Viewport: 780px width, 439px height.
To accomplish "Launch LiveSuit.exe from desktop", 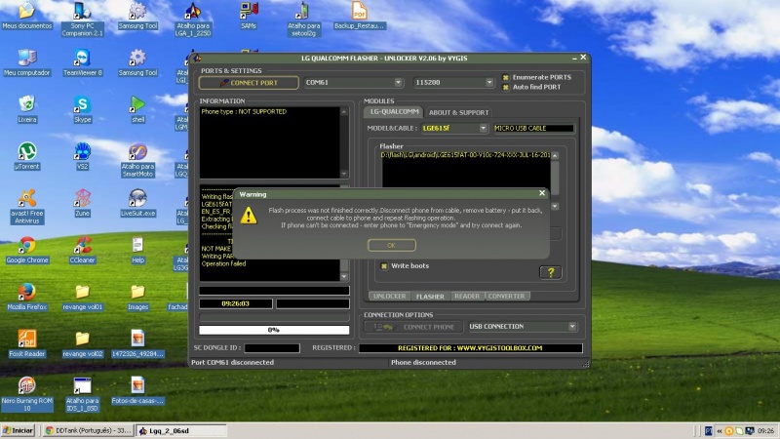I will (137, 203).
